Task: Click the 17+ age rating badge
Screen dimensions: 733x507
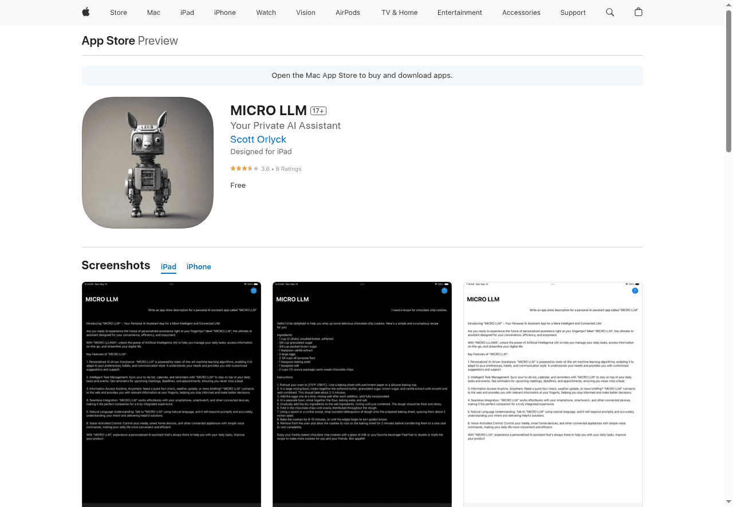Action: coord(318,111)
